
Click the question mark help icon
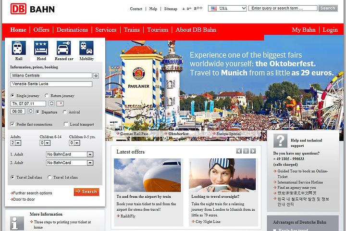pyautogui.click(x=280, y=141)
